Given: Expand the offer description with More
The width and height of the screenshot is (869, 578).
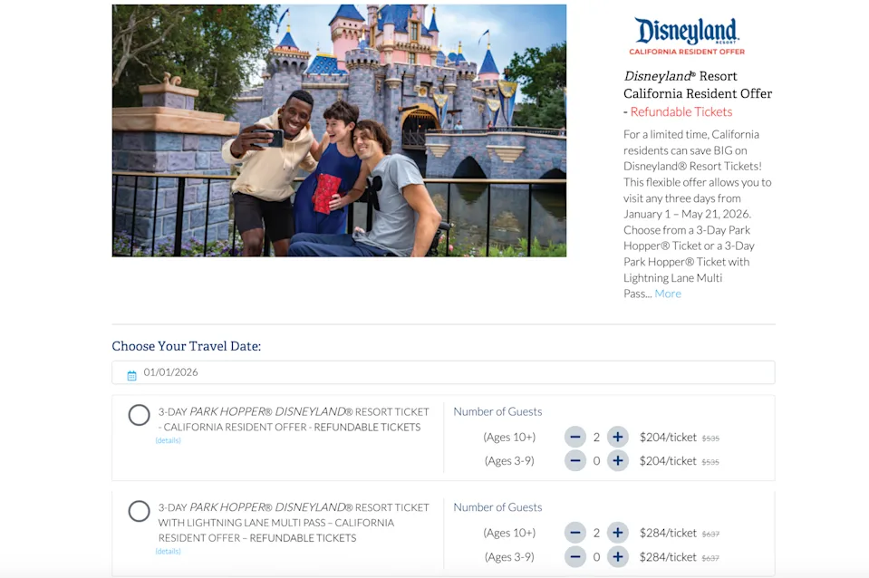Looking at the screenshot, I should tap(668, 294).
